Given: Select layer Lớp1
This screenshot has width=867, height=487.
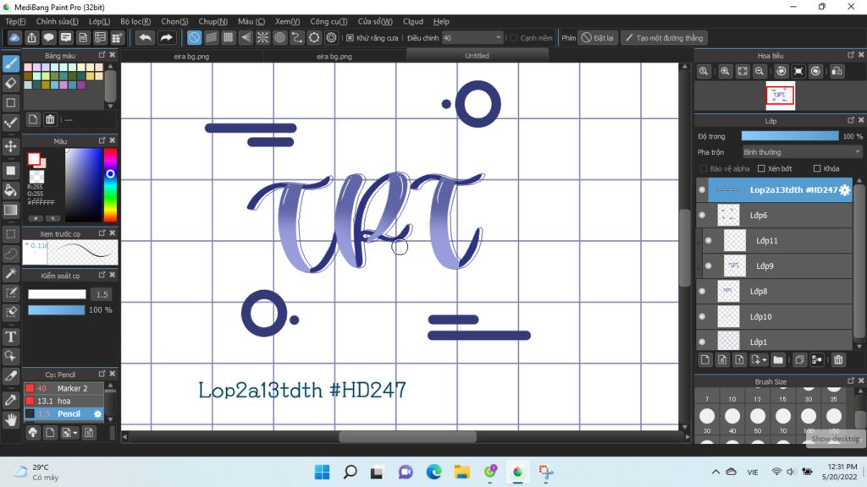Looking at the screenshot, I should point(774,341).
